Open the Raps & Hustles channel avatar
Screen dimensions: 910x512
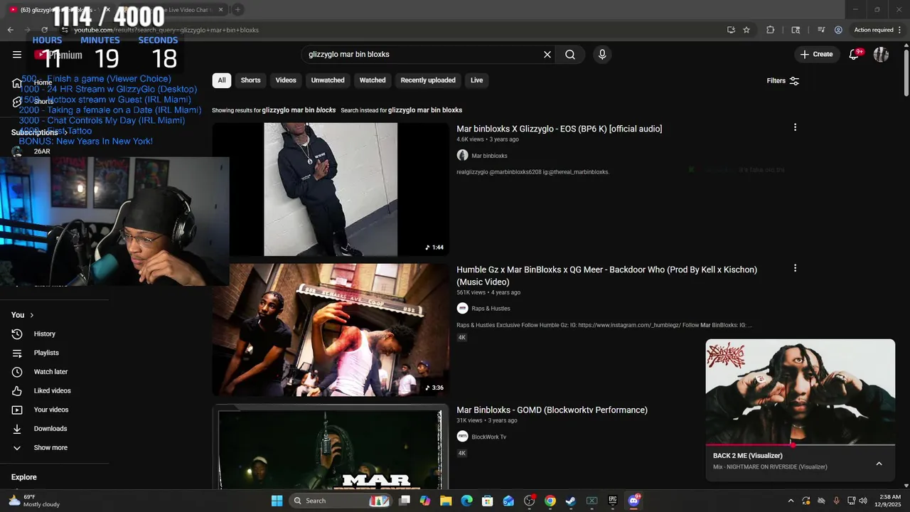tap(462, 308)
